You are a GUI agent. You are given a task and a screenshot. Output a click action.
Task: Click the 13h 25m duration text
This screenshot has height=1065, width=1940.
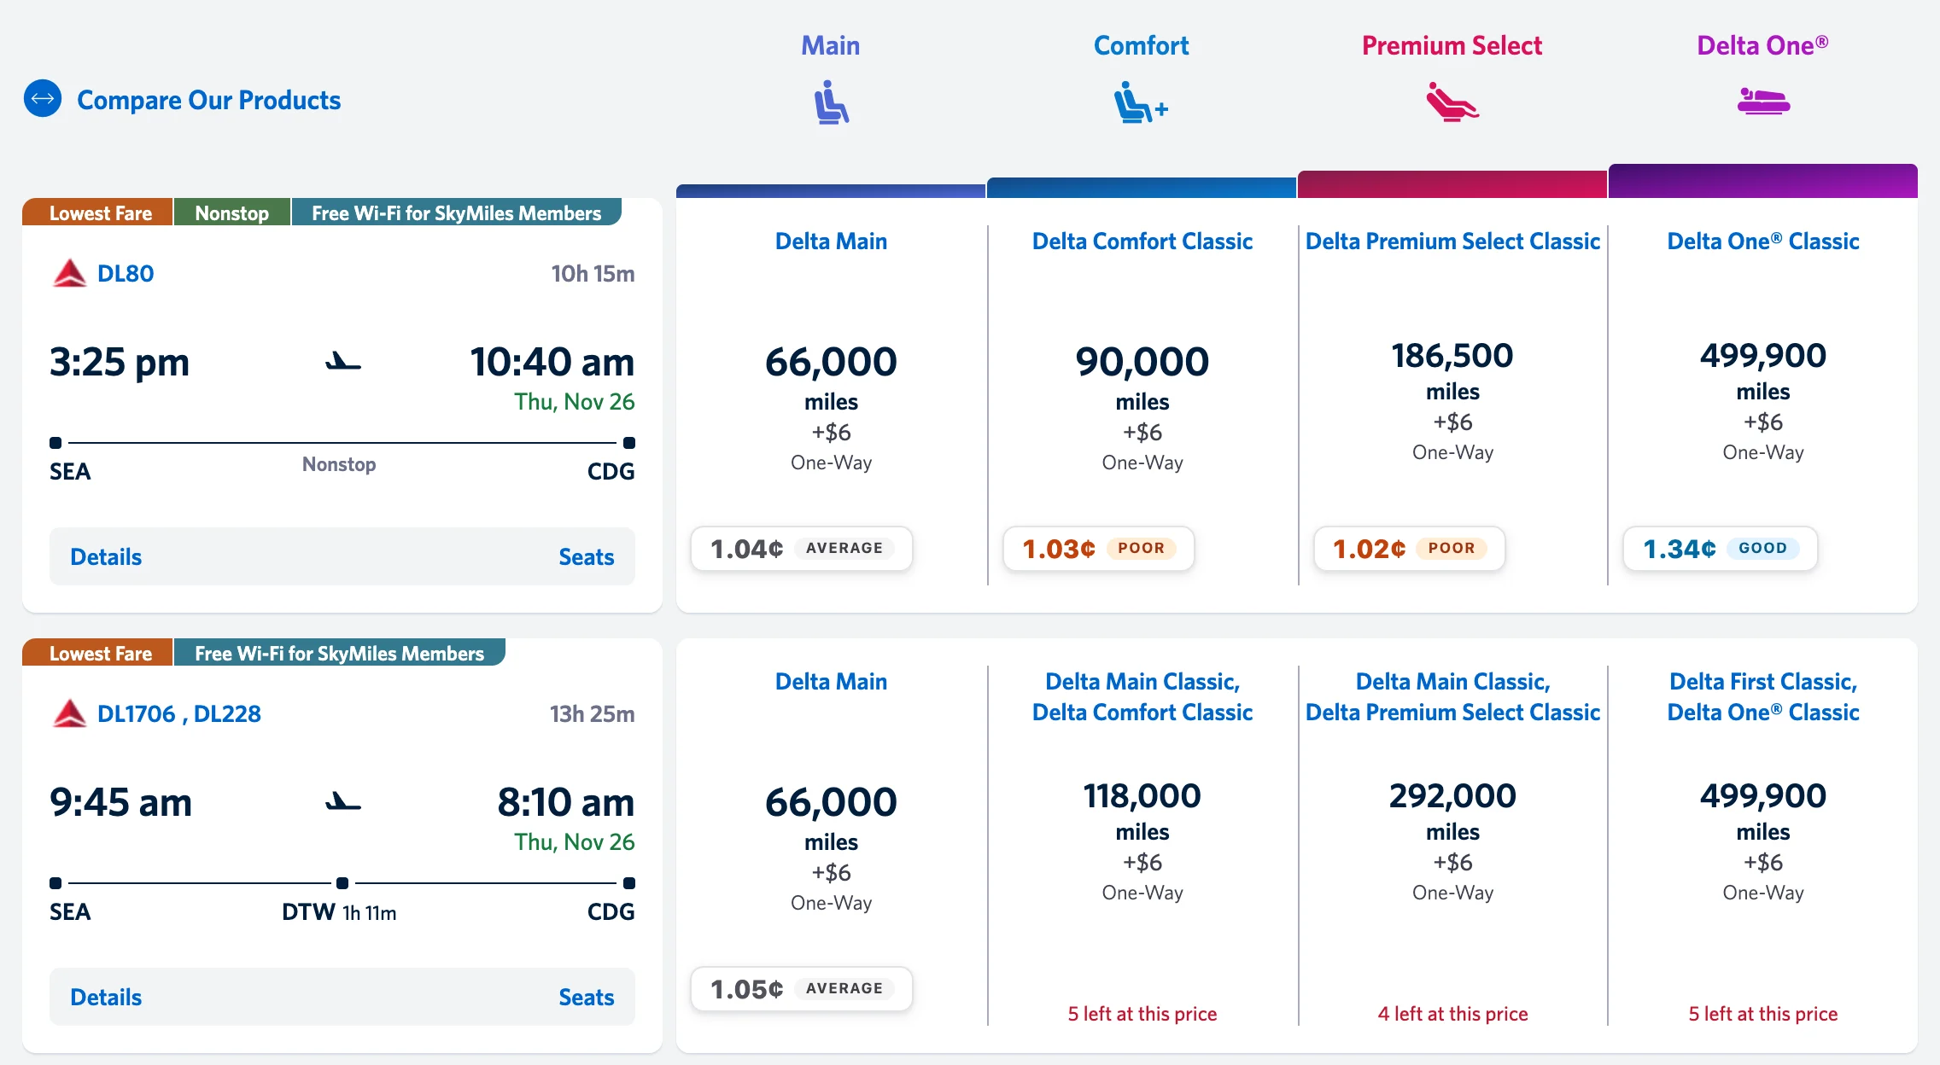click(592, 713)
